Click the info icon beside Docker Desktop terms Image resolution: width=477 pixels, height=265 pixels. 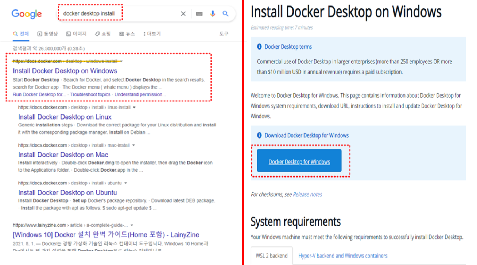(260, 47)
